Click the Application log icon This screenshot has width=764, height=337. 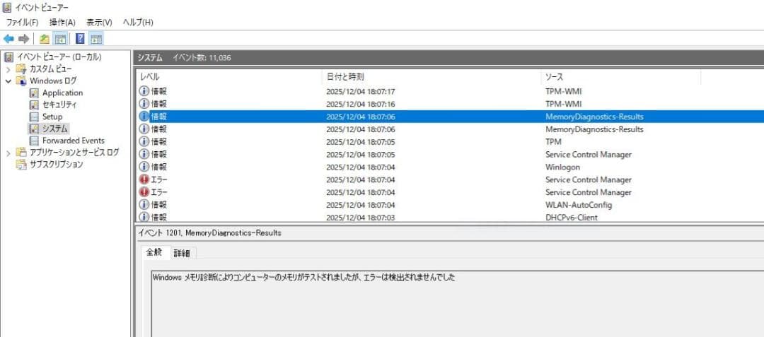coord(34,93)
